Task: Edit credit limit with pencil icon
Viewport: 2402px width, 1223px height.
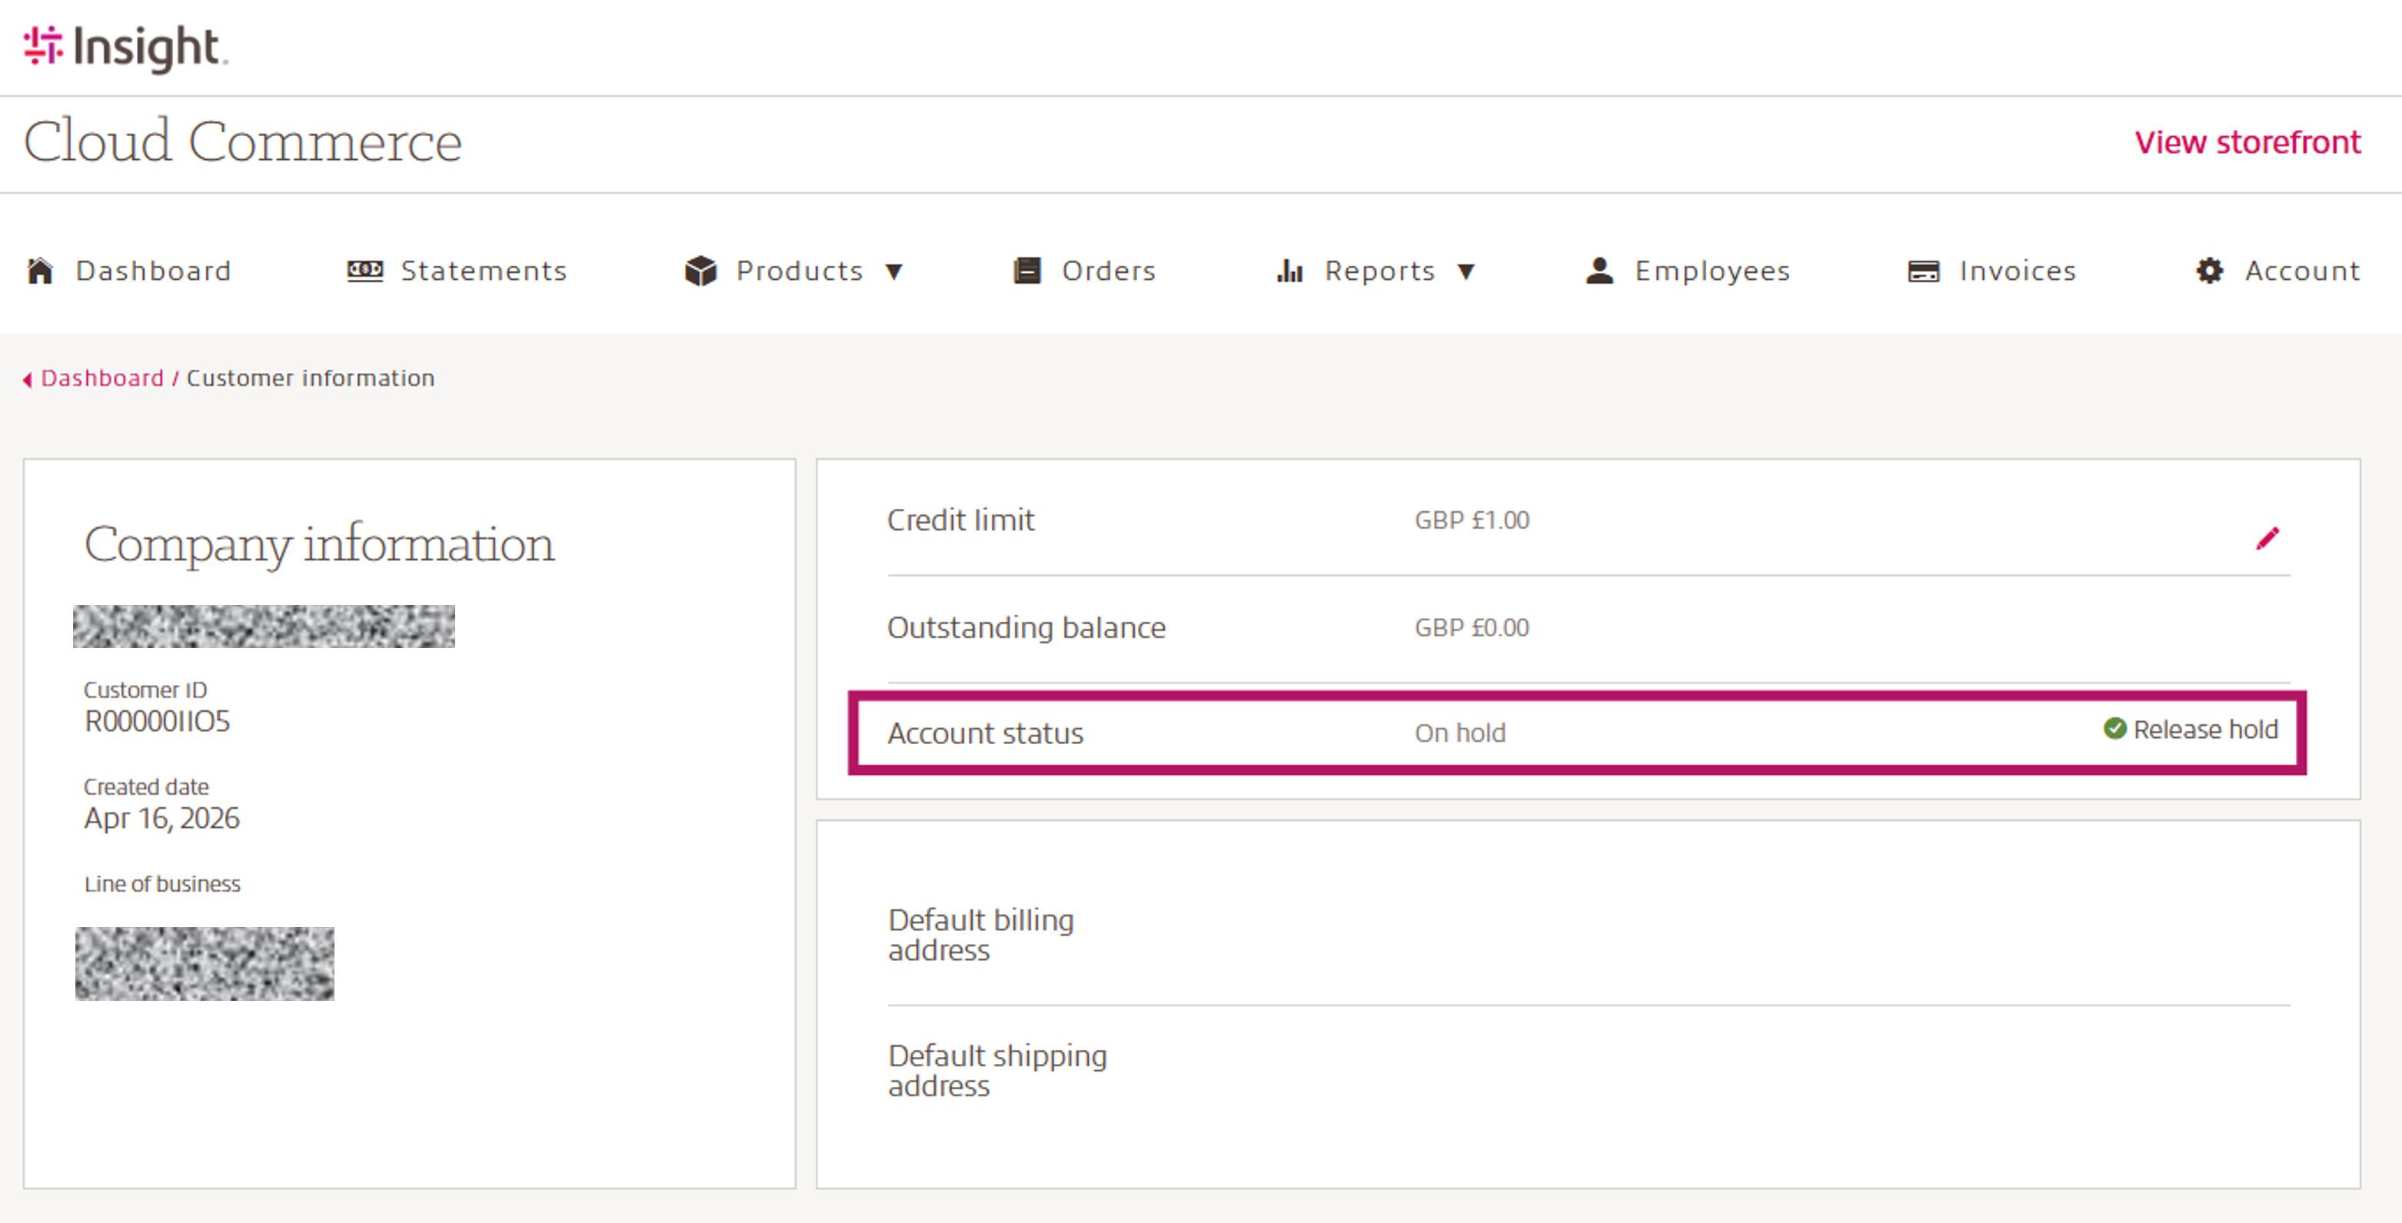Action: coord(2267,538)
